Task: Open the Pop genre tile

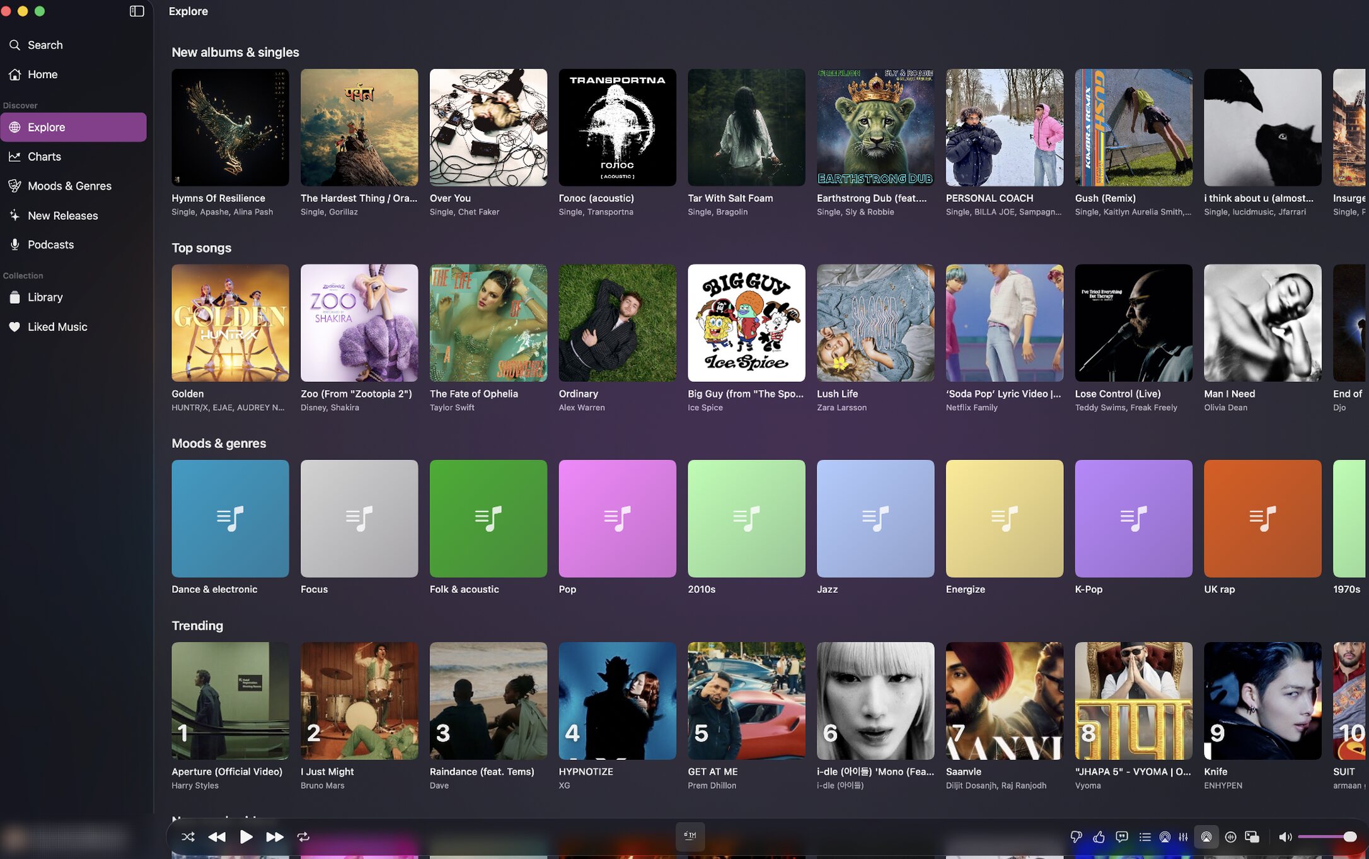Action: coord(617,518)
